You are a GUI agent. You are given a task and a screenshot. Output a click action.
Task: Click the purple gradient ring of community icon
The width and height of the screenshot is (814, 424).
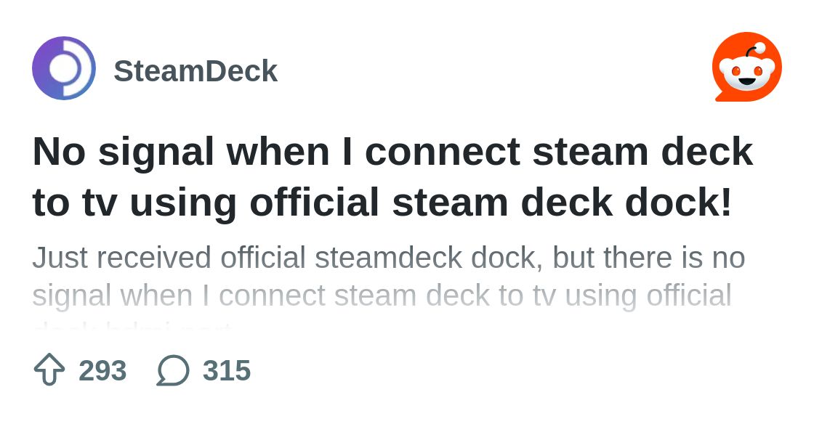point(40,68)
